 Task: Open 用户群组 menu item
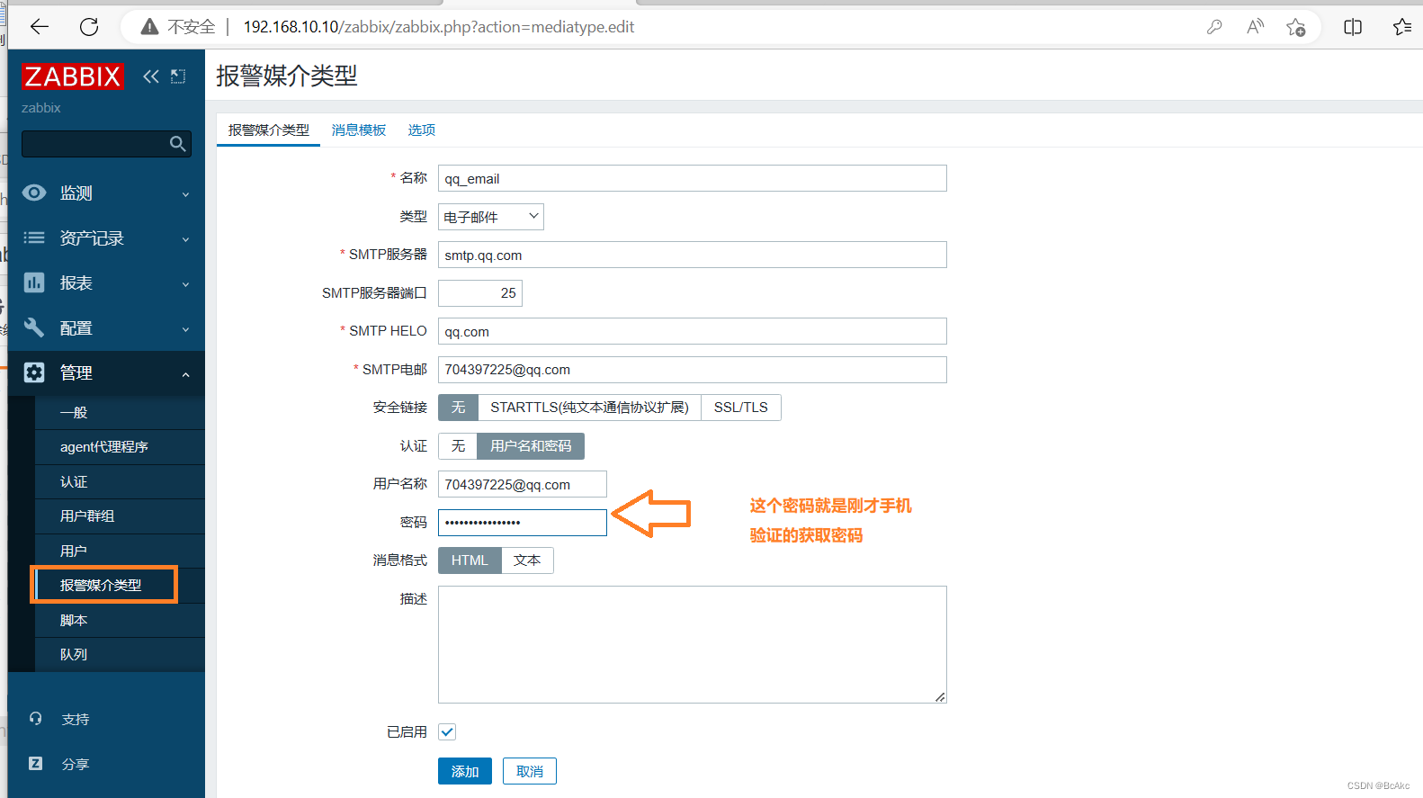click(x=120, y=516)
